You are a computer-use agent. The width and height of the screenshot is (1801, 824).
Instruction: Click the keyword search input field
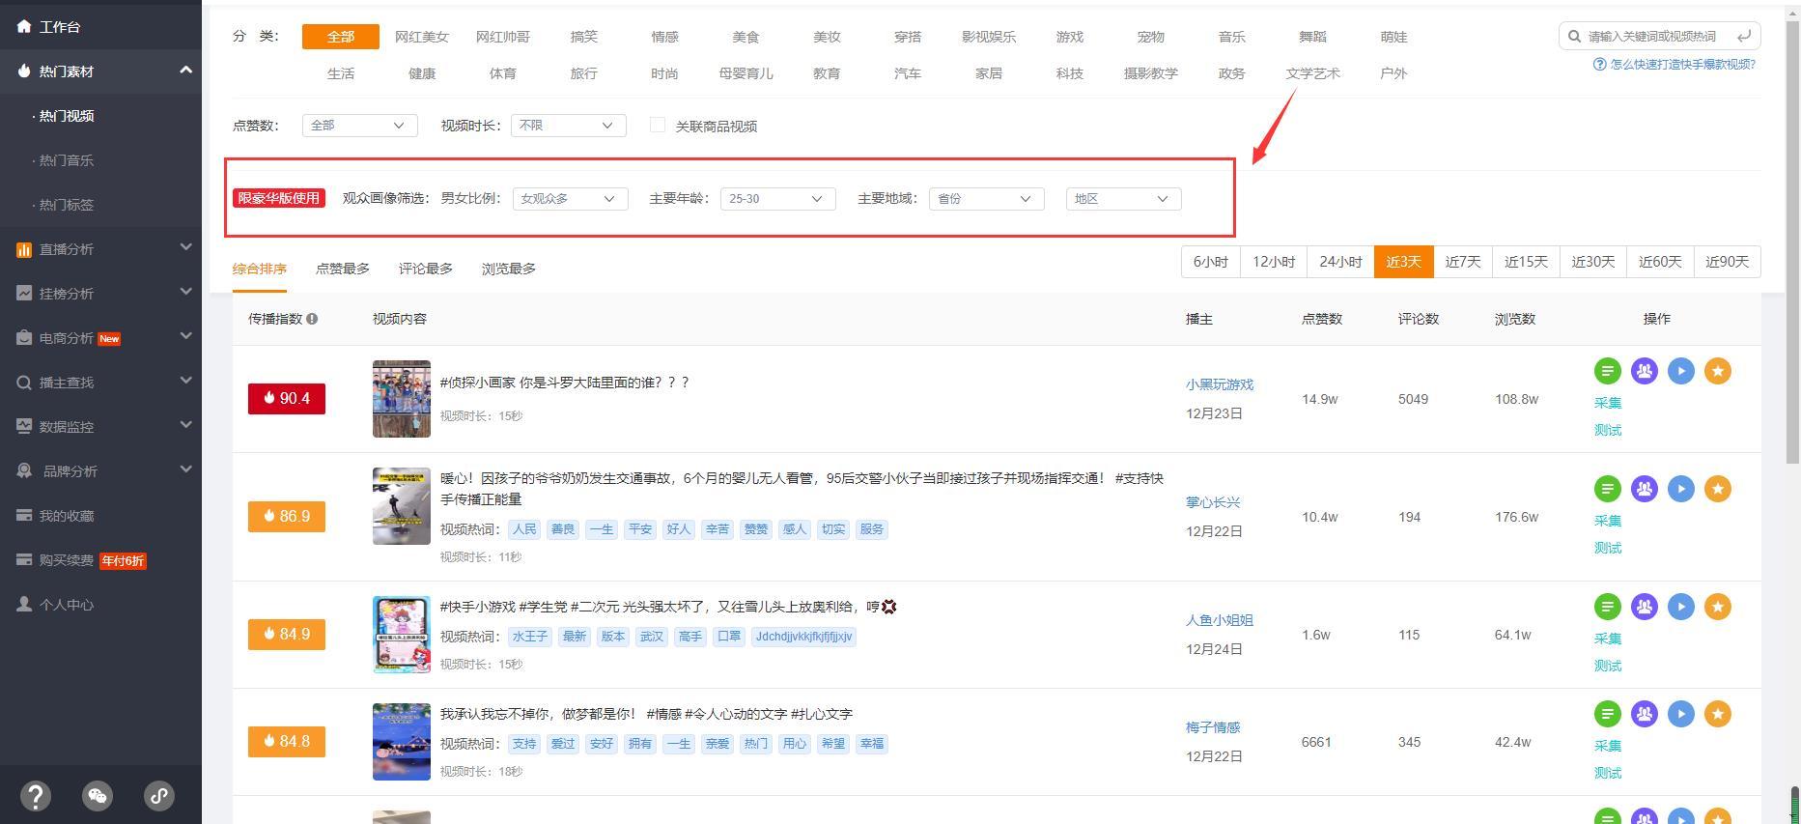click(x=1653, y=37)
